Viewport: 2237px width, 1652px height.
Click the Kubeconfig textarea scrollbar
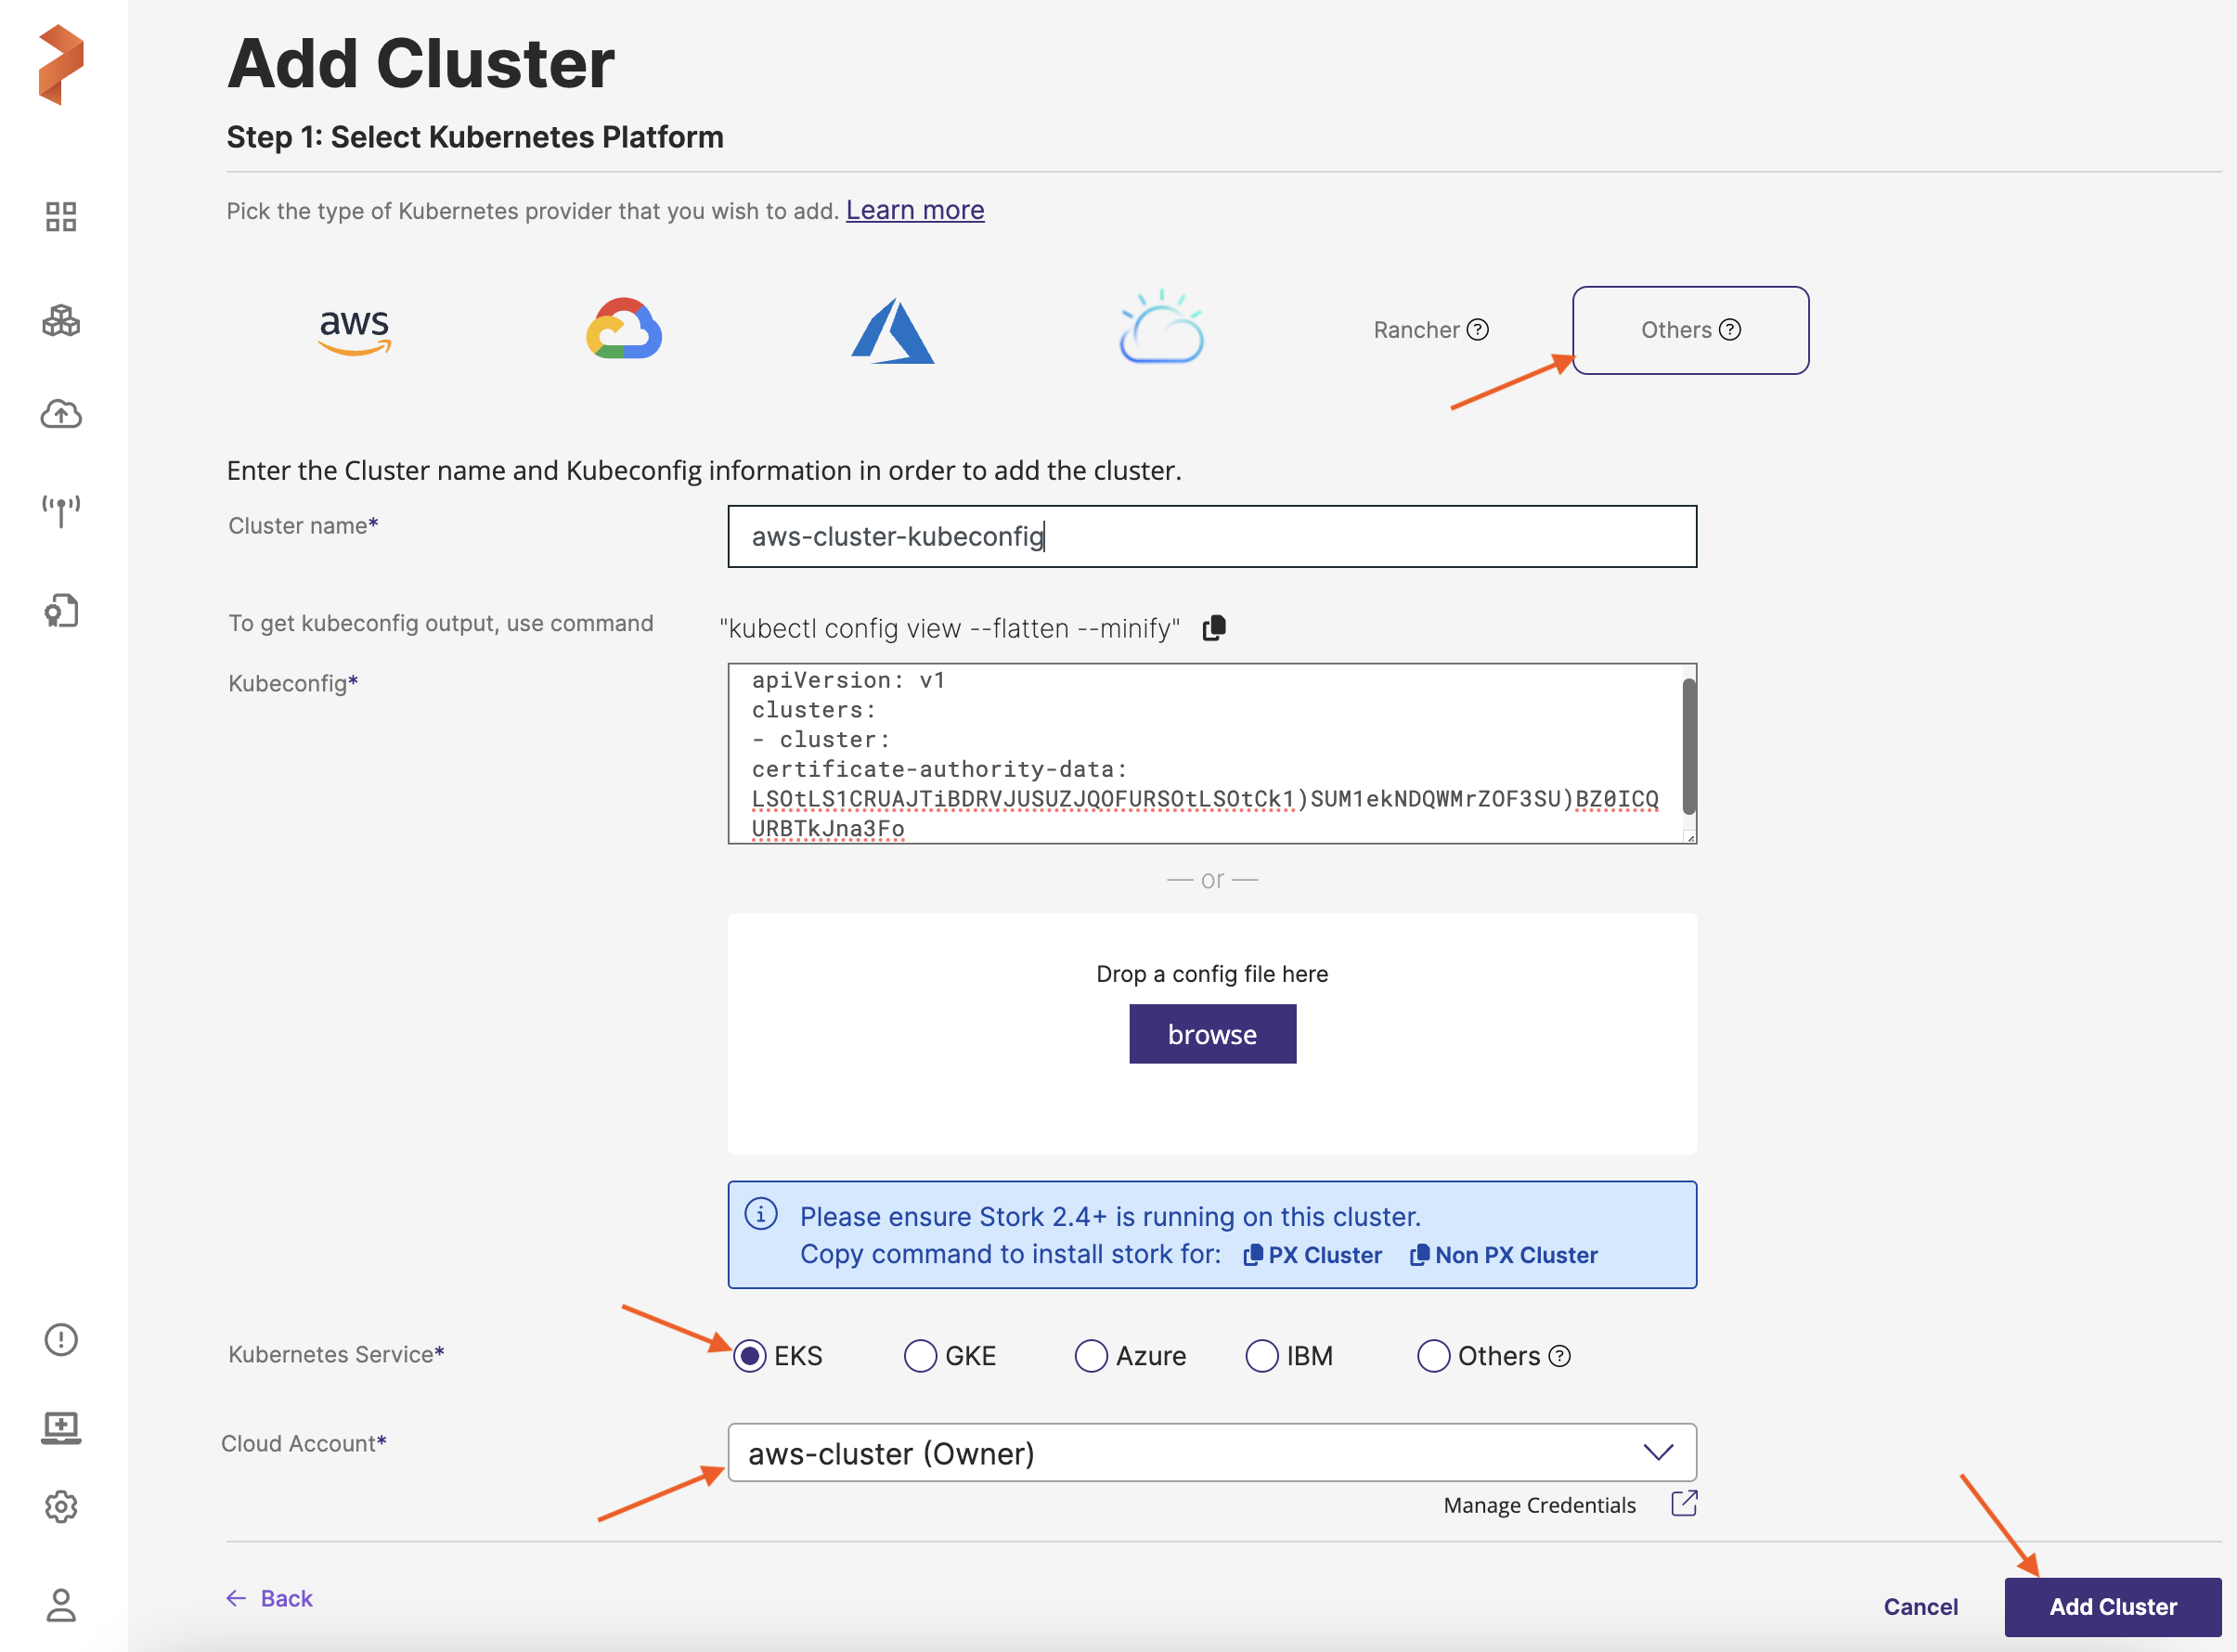tap(1688, 746)
